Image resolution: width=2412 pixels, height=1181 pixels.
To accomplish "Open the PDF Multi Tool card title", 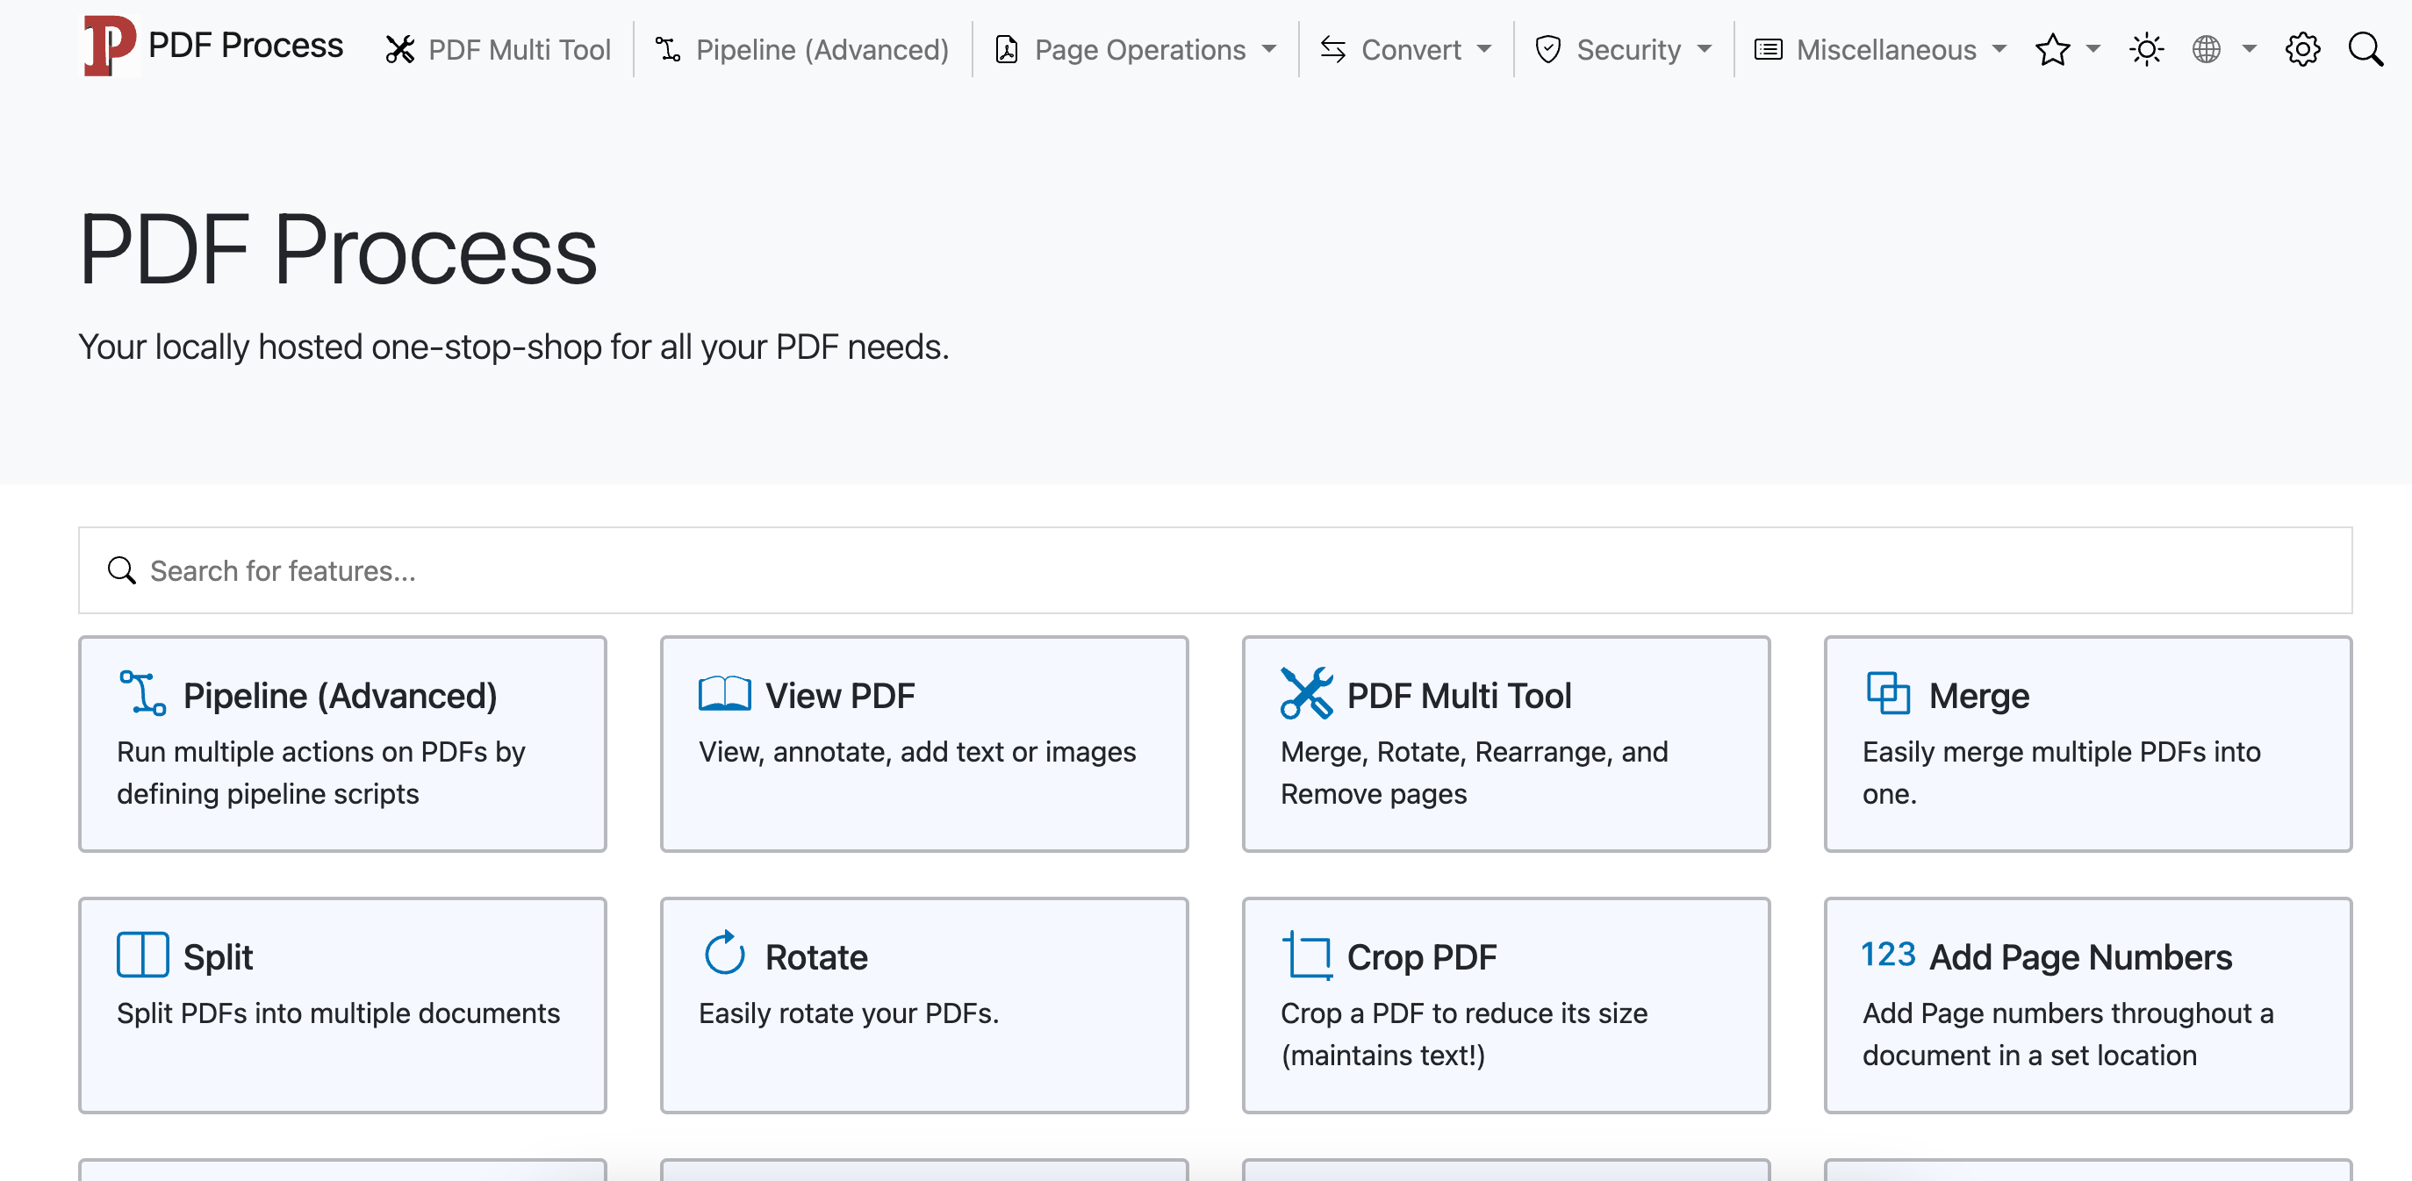I will (1459, 695).
